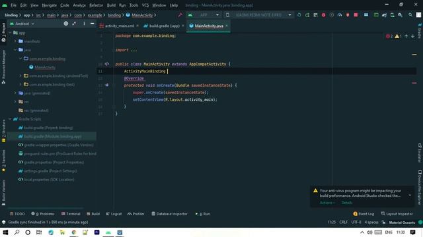
Task: Open the SDK Manager toolbar icon
Action: point(401,15)
